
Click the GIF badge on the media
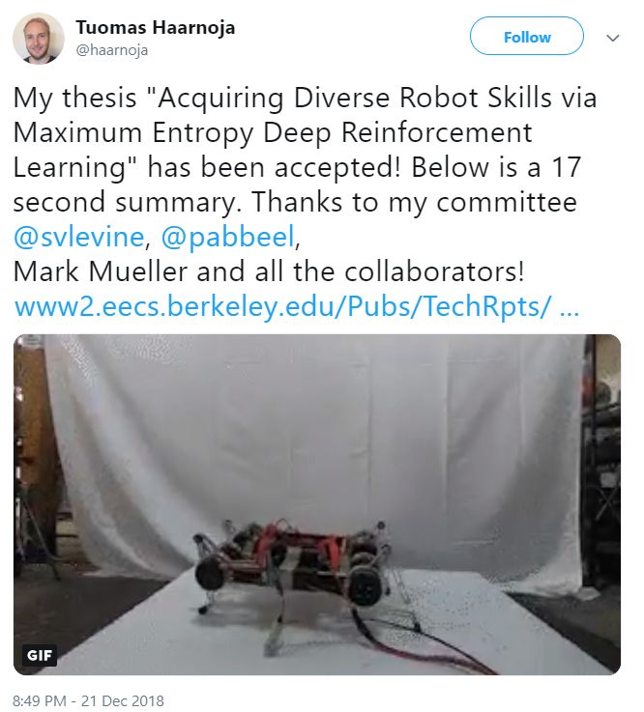pos(40,655)
